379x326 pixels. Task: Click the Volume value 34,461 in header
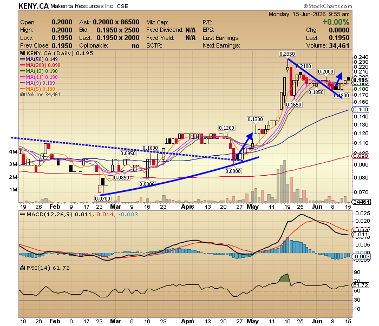click(x=339, y=45)
